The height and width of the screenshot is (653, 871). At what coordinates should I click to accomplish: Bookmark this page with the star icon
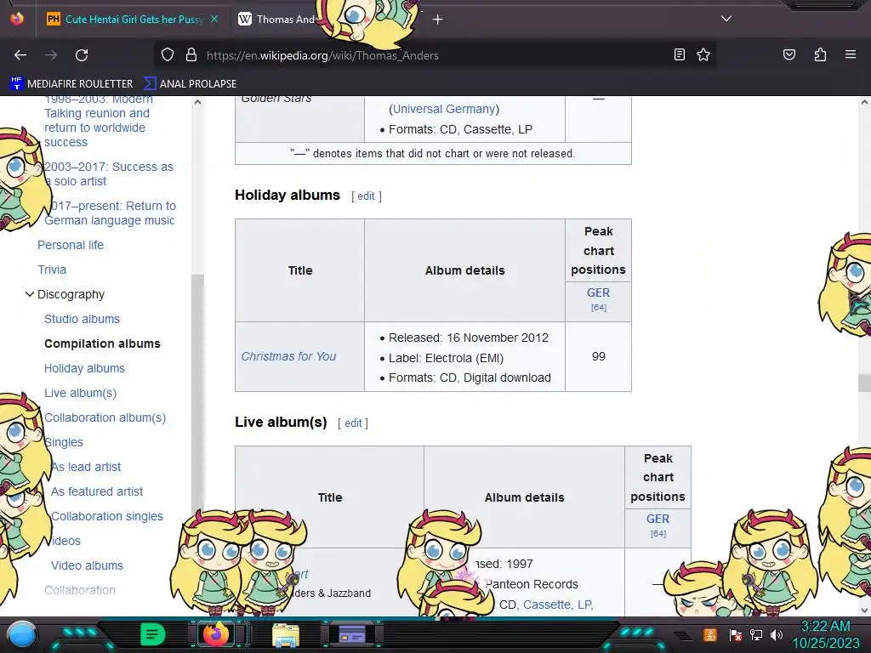tap(703, 54)
